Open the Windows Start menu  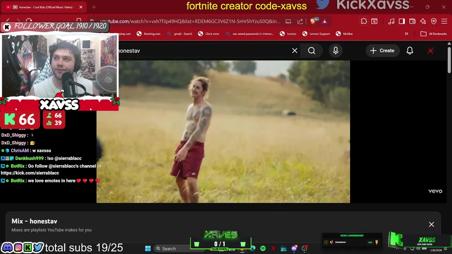tap(148, 248)
